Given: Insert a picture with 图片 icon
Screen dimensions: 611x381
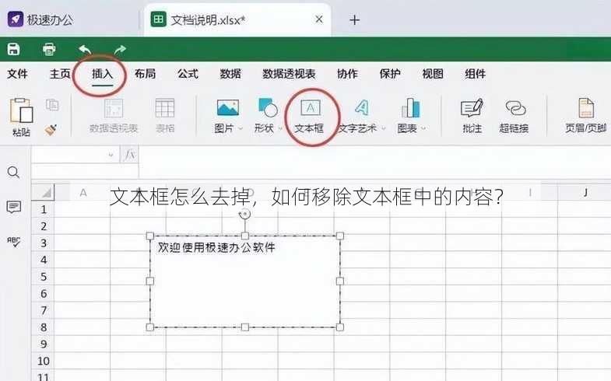Looking at the screenshot, I should tap(228, 108).
